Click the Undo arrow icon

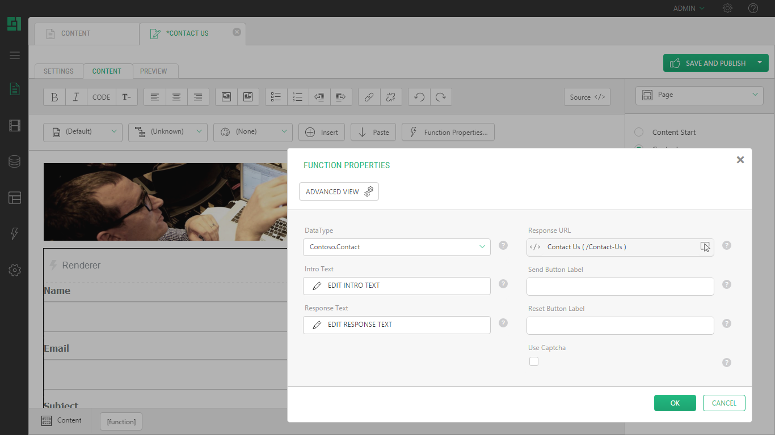[x=419, y=97]
